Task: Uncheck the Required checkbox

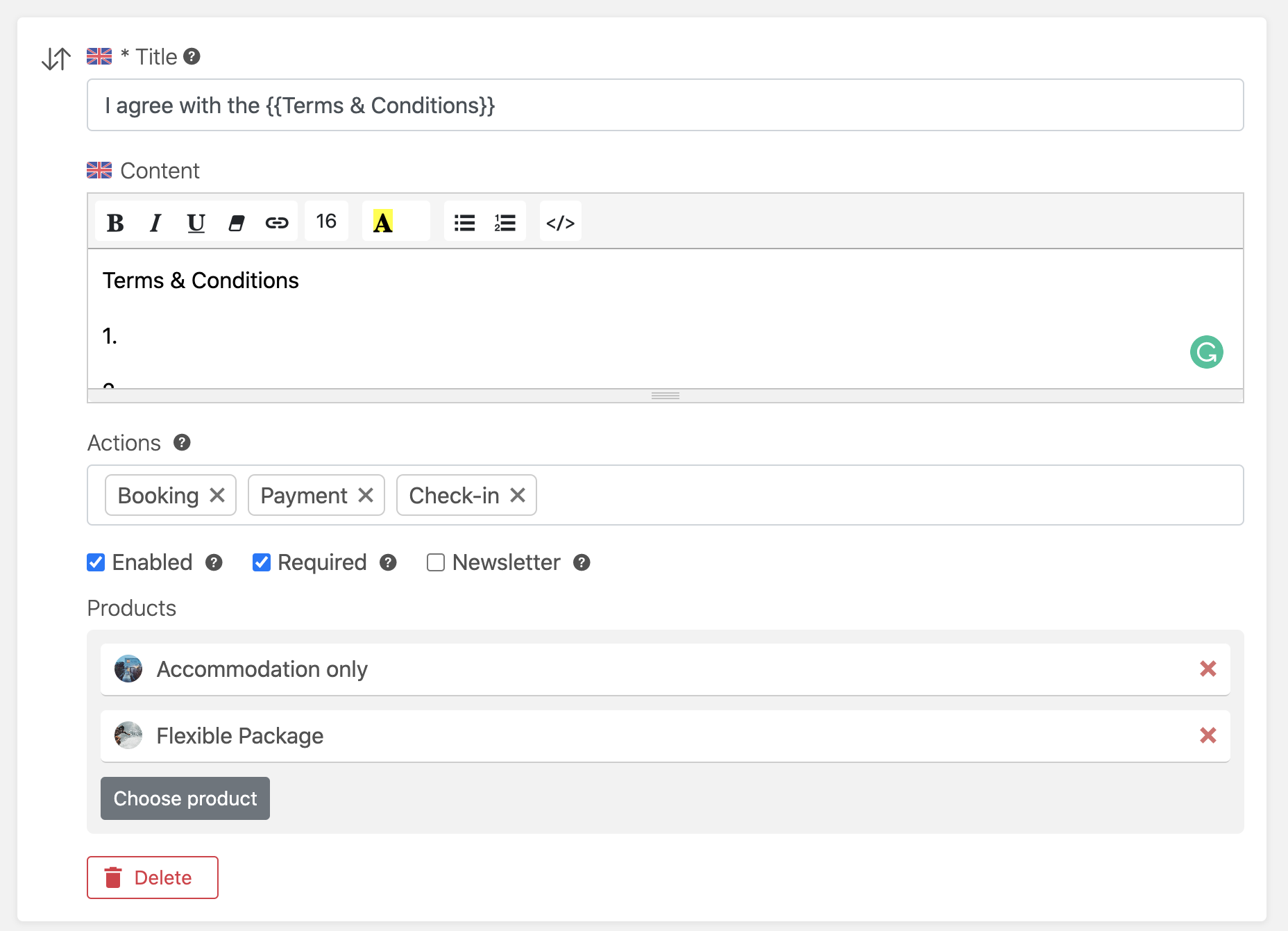Action: coord(262,562)
